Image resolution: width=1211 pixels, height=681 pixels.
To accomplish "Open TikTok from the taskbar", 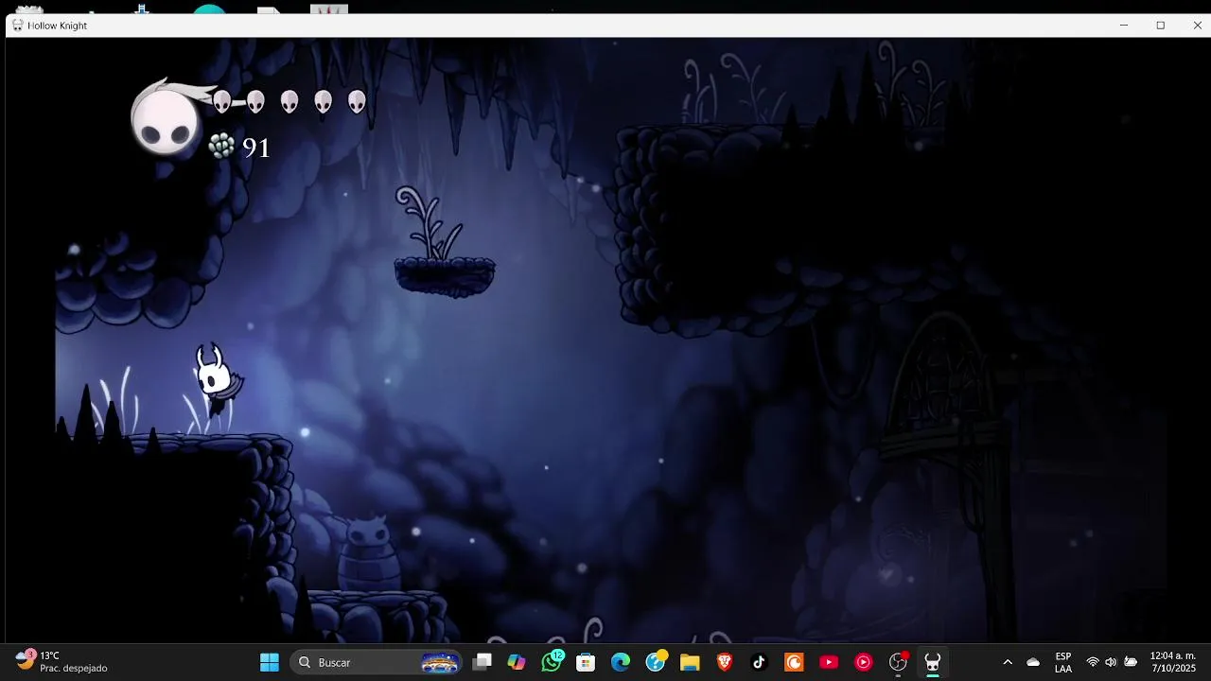I will click(x=759, y=662).
